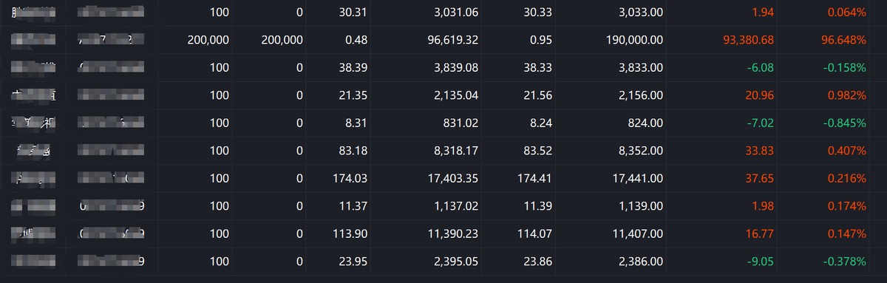Select the row with market value 8,352.00

click(443, 151)
